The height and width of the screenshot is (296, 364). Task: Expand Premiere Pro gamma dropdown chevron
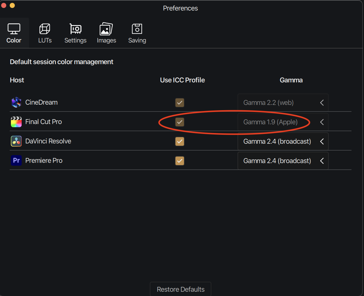[322, 161]
